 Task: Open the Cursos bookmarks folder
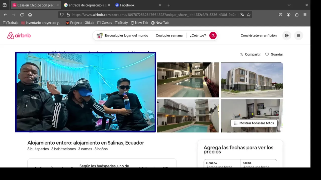pos(105,23)
